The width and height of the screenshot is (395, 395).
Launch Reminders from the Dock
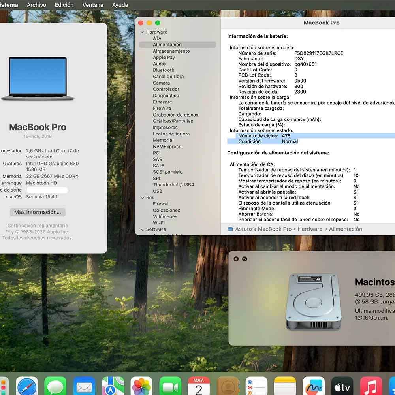coord(256,387)
